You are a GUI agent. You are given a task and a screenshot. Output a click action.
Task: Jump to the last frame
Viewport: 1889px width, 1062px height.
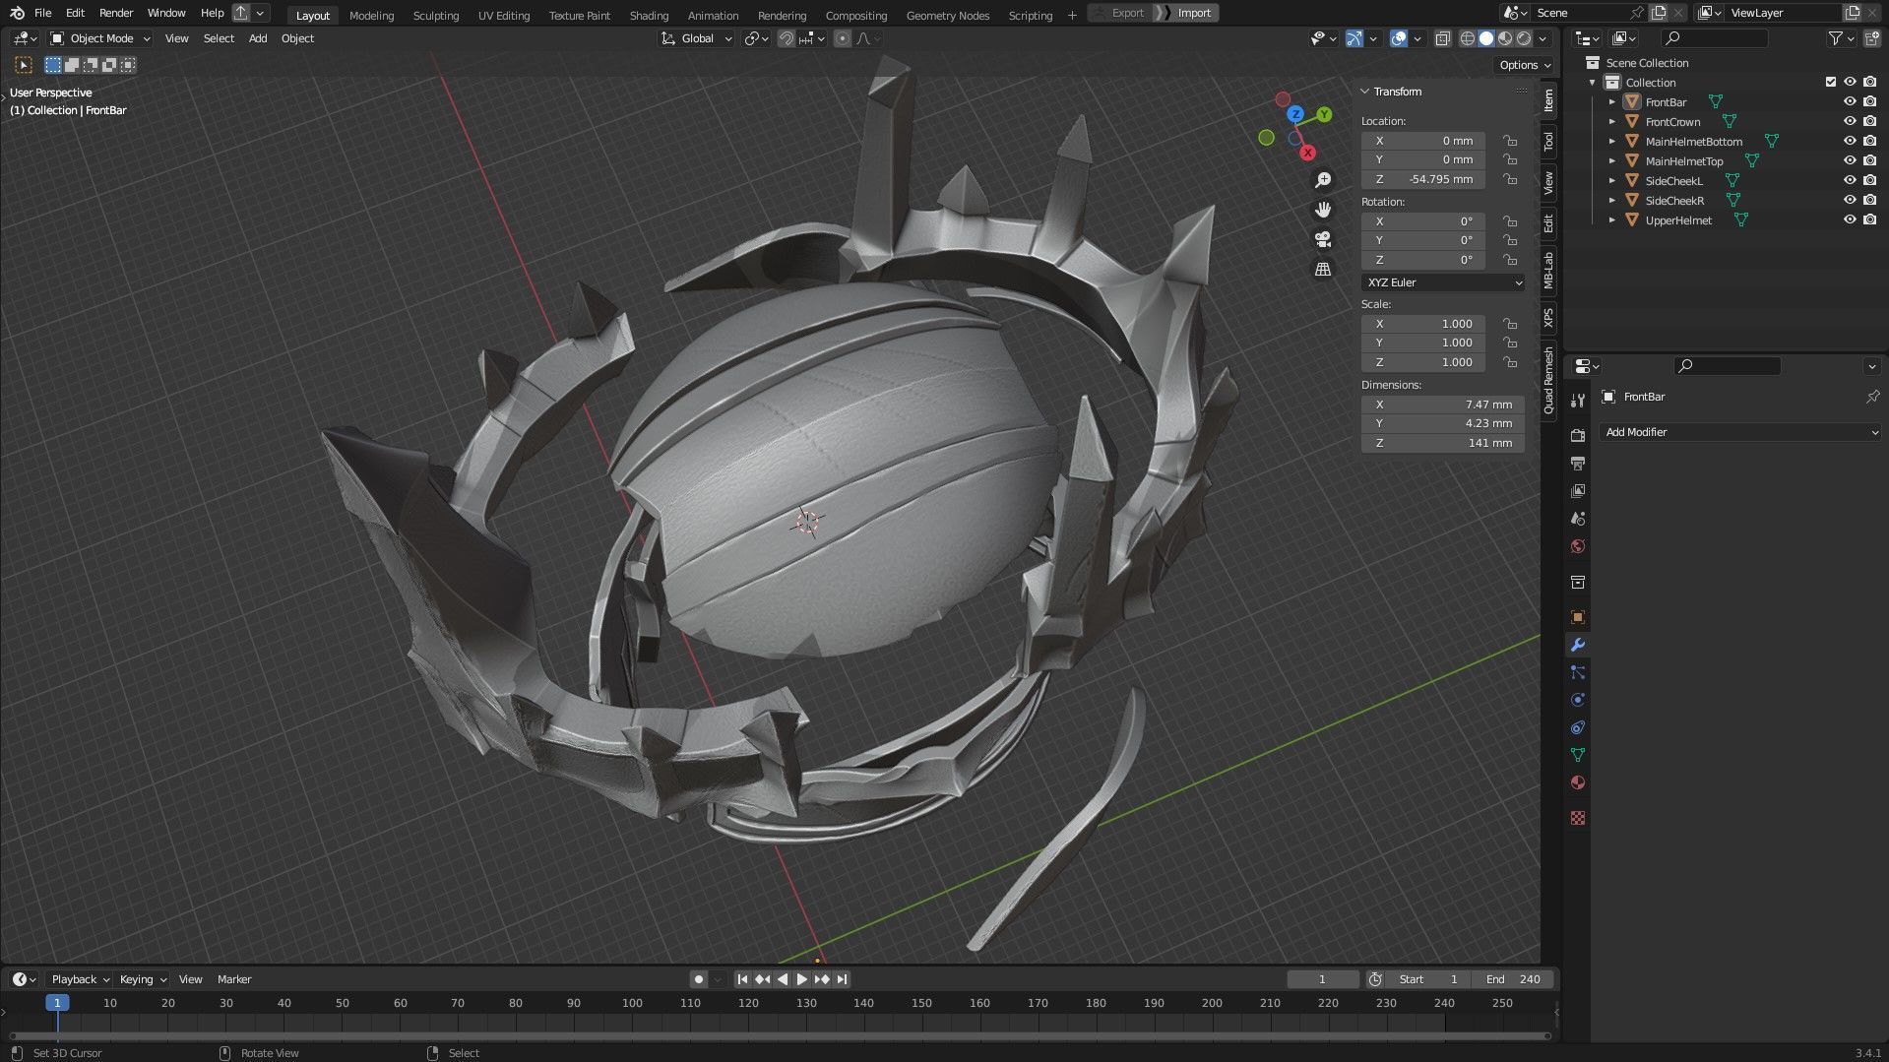tap(843, 979)
